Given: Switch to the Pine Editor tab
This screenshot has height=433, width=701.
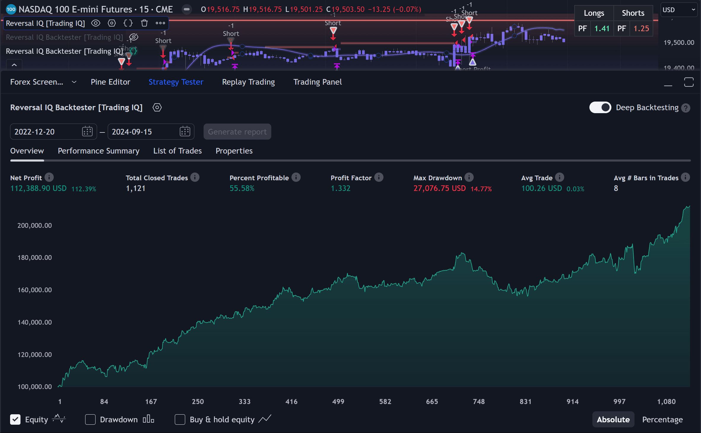Looking at the screenshot, I should (110, 82).
